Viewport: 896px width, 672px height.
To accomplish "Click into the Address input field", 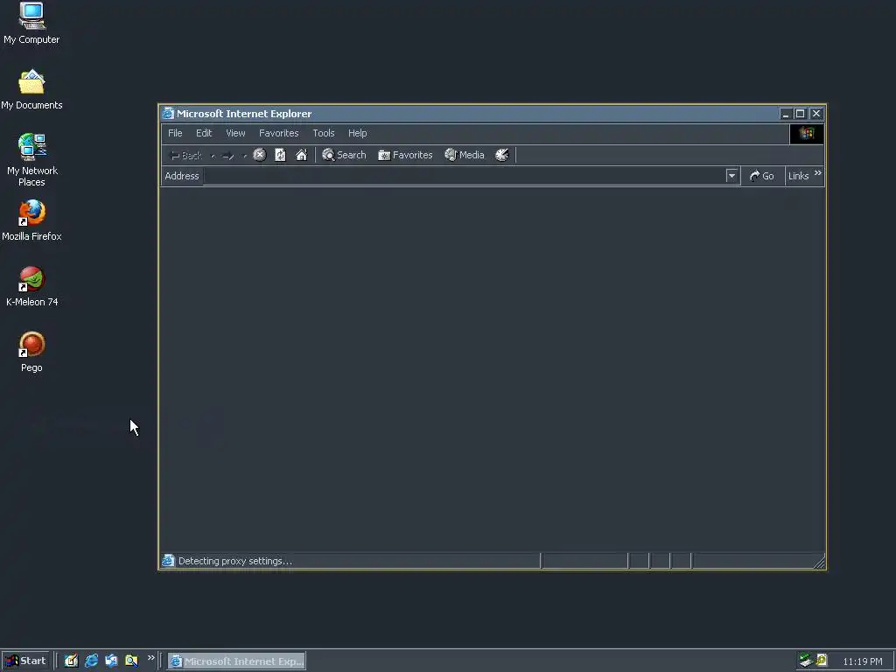I will pyautogui.click(x=464, y=176).
